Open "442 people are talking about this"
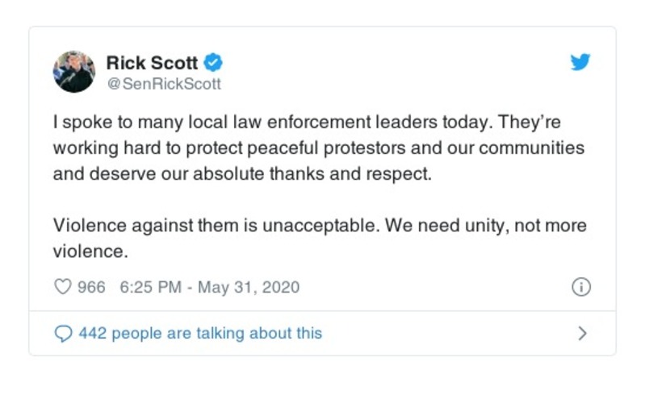 (200, 333)
